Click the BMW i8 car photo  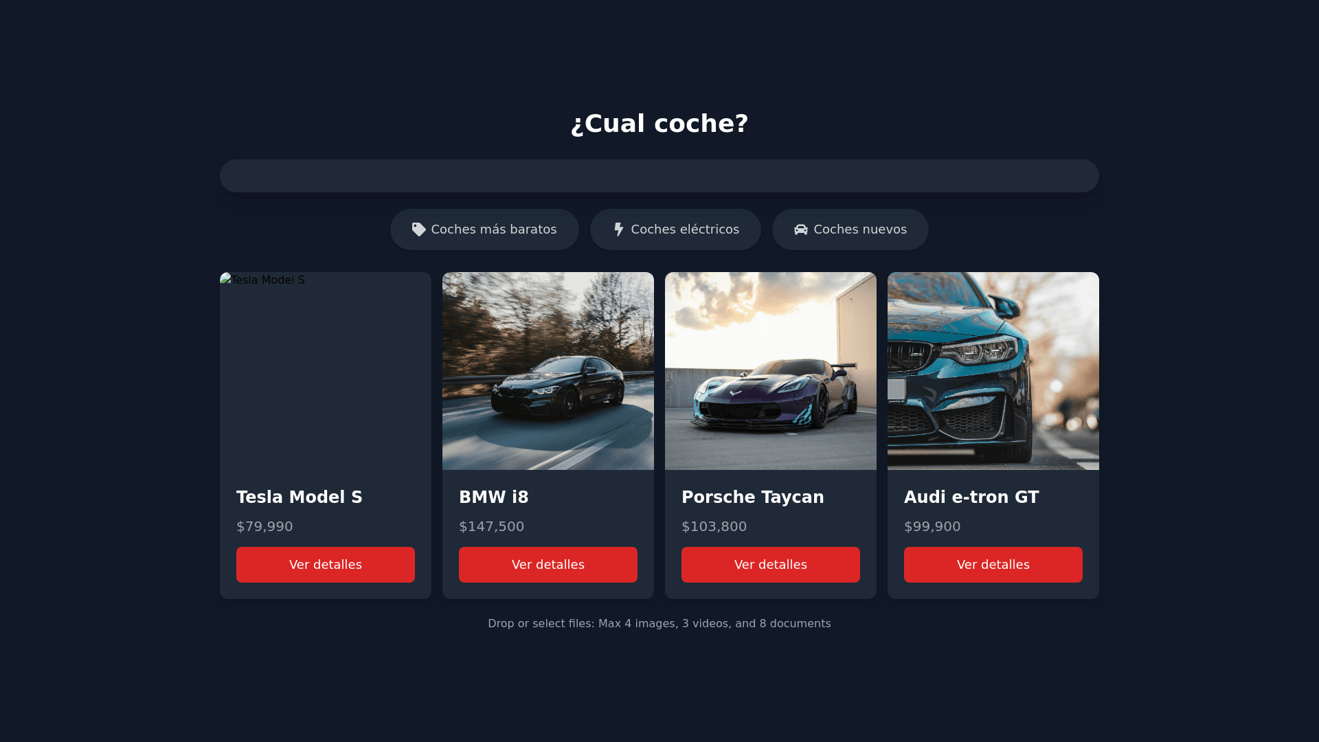coord(548,371)
